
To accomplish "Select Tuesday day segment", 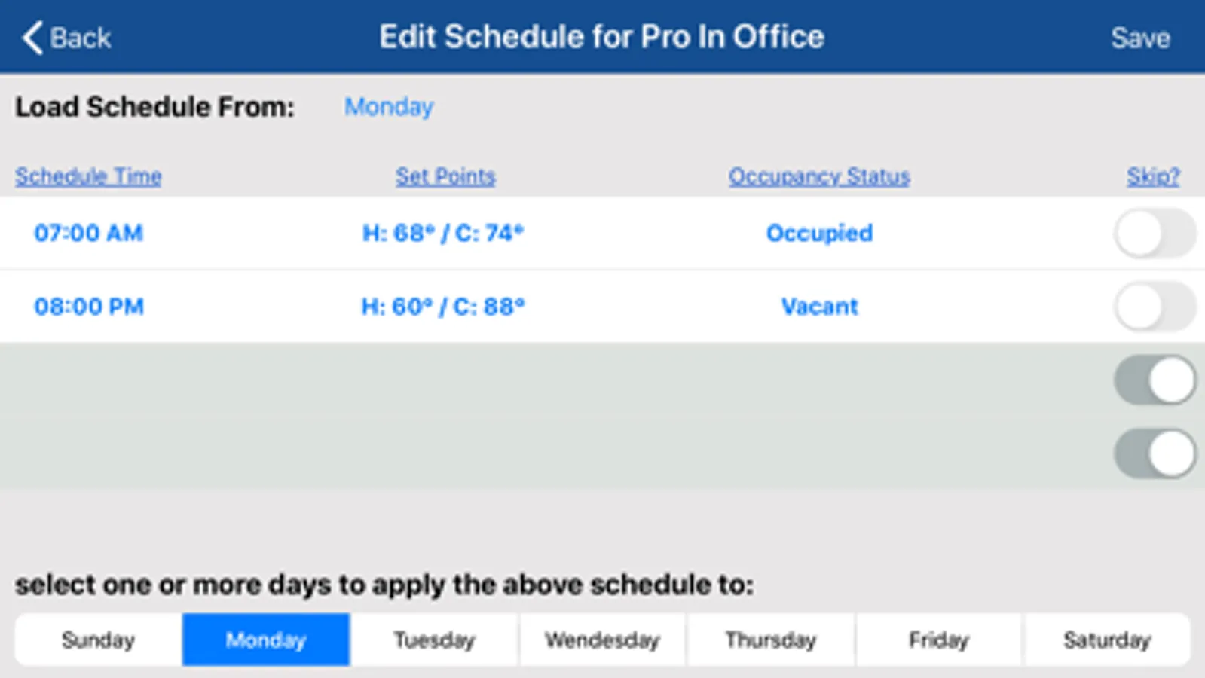I will (x=434, y=640).
